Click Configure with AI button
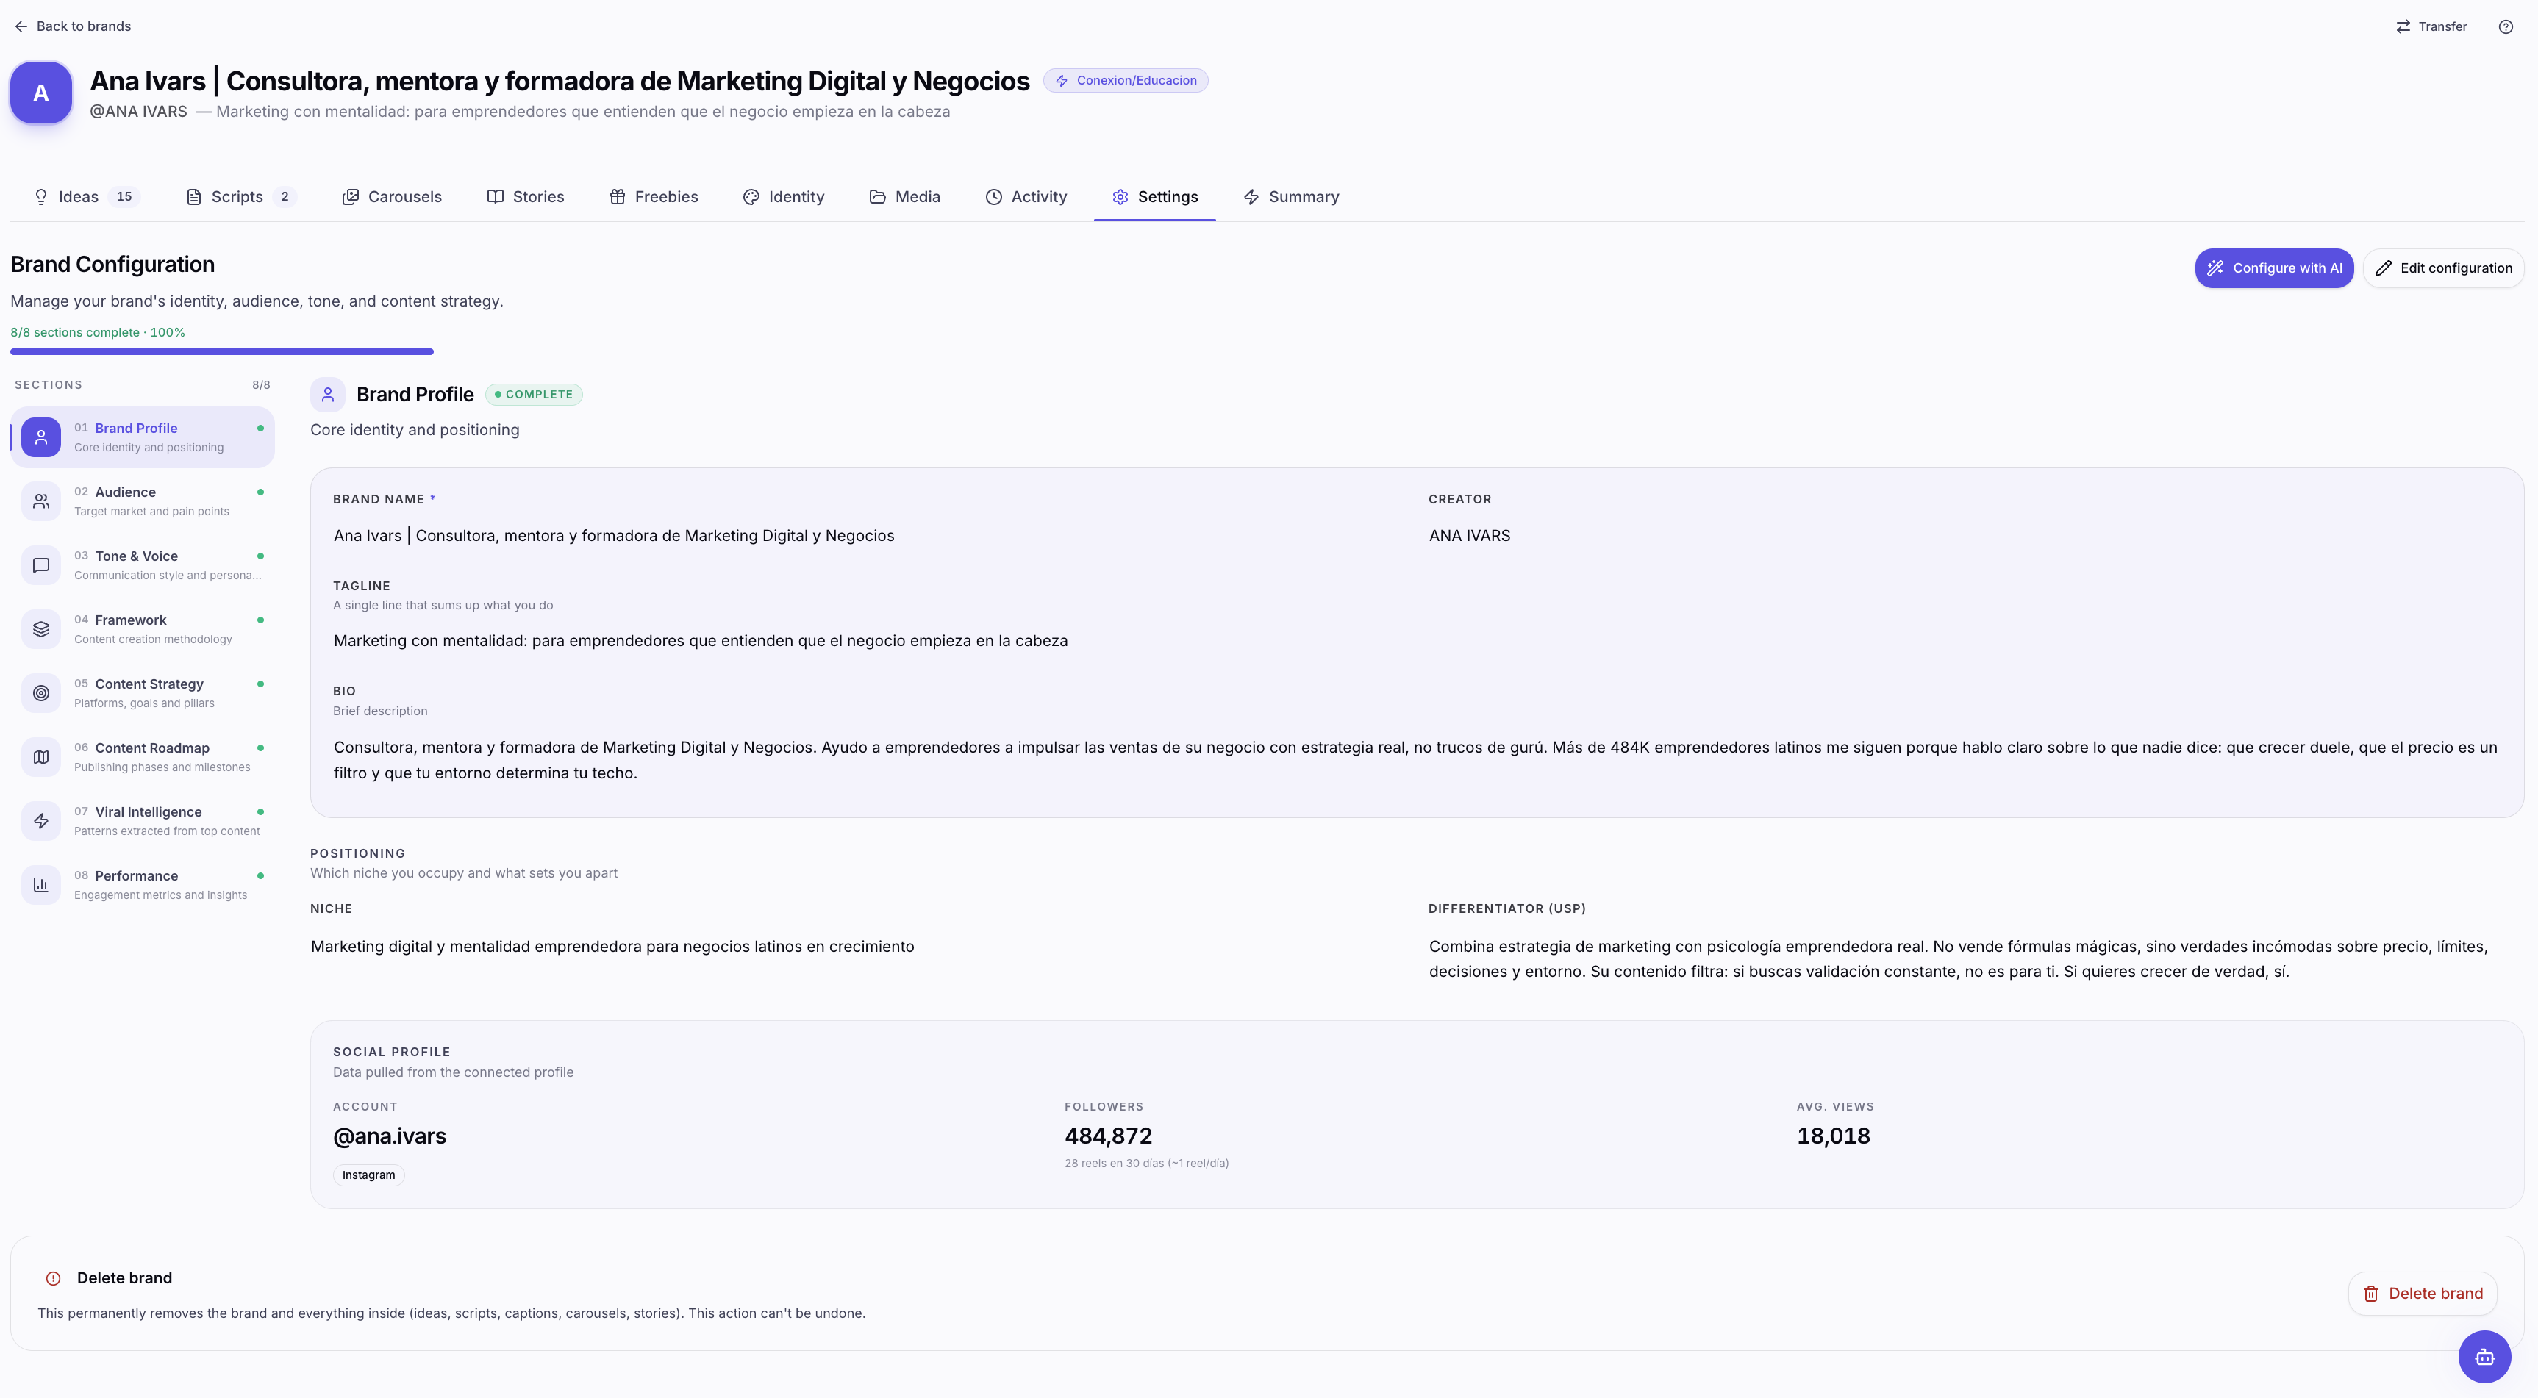 (2274, 268)
